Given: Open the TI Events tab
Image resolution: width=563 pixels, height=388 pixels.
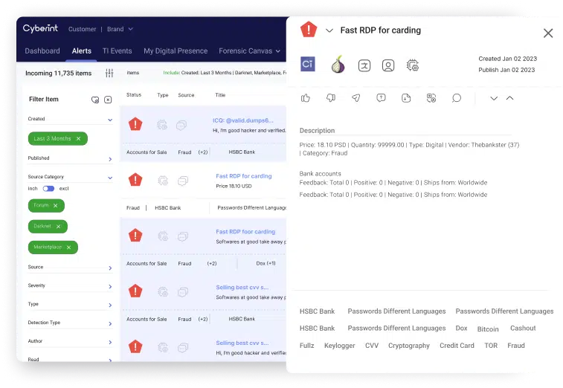Looking at the screenshot, I should coord(117,51).
